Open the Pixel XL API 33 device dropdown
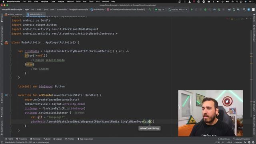 point(178,10)
